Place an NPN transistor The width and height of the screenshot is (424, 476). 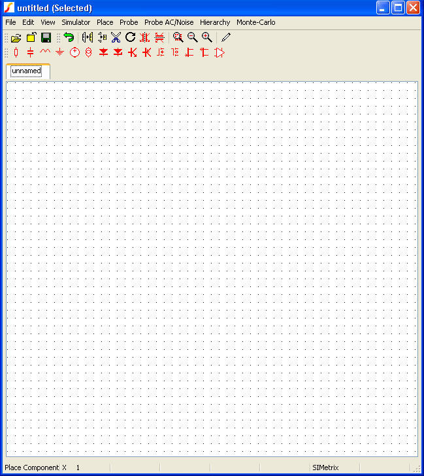(x=132, y=52)
